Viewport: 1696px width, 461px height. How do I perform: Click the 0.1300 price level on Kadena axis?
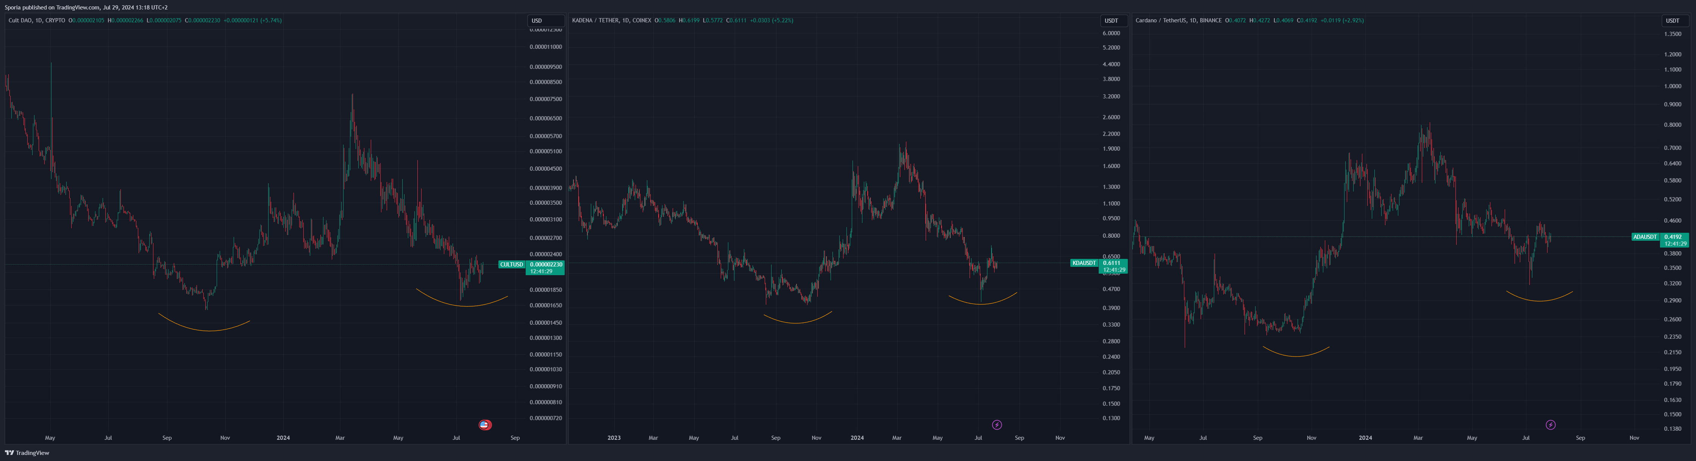click(1111, 418)
